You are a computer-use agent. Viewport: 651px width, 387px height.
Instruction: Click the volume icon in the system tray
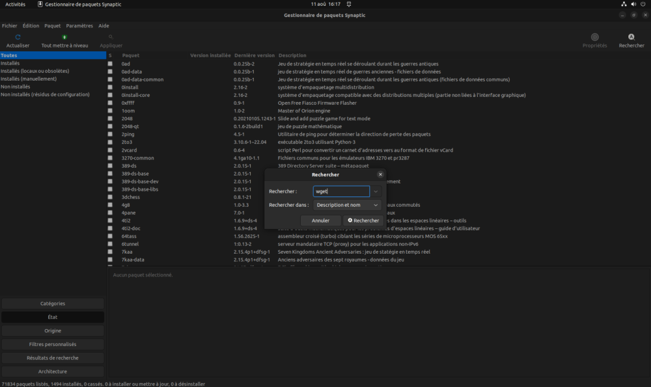point(633,4)
